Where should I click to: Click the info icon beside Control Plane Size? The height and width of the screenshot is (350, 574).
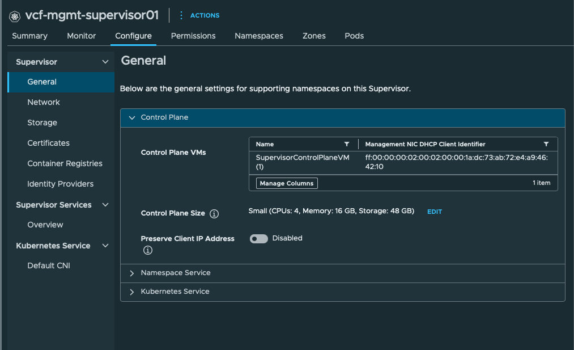pos(214,214)
